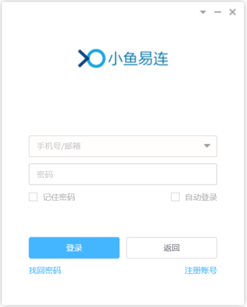Minimize the 小鱼易连 login window
The width and height of the screenshot is (247, 307).
(x=217, y=12)
